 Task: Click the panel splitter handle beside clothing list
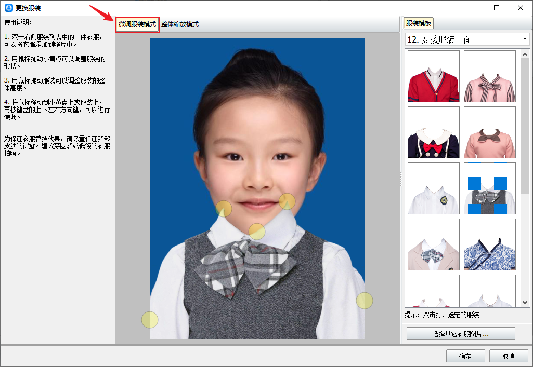click(x=401, y=179)
